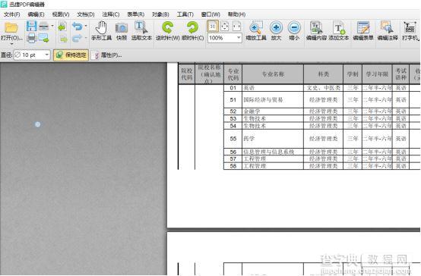Activate the Snapshot tool (快照)
This screenshot has height=276, width=421.
(122, 31)
